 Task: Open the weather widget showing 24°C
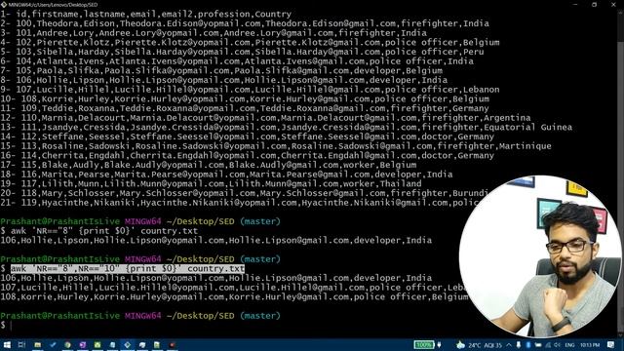coord(479,345)
